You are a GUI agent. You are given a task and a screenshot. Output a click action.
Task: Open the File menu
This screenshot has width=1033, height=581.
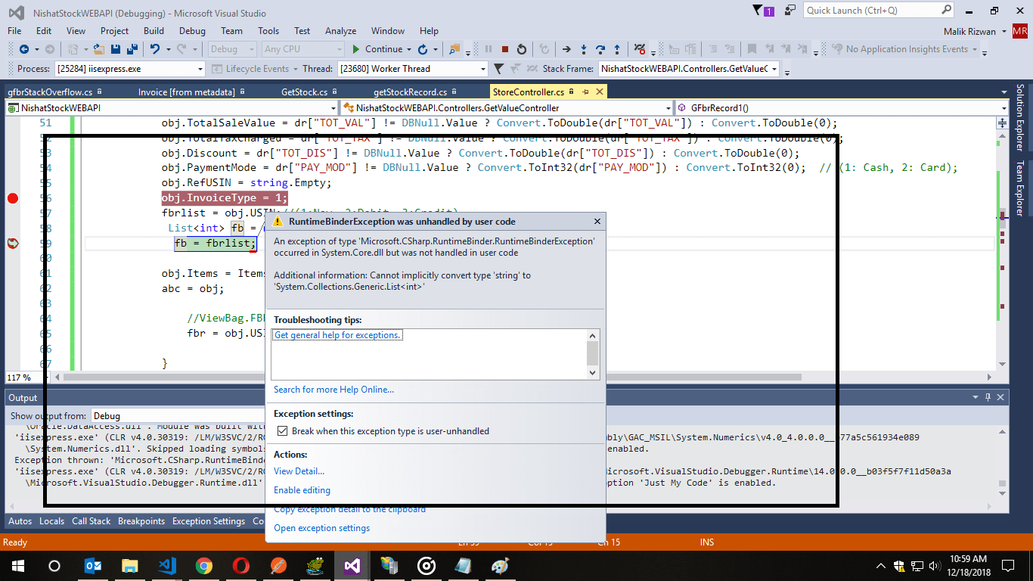pos(14,31)
